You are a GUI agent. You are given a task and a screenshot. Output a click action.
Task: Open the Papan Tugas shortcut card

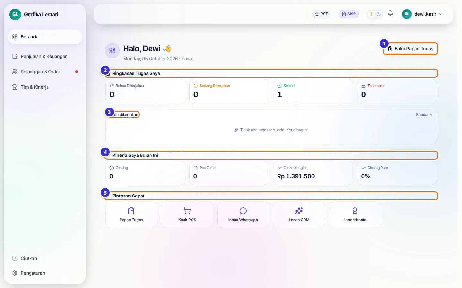[131, 215]
